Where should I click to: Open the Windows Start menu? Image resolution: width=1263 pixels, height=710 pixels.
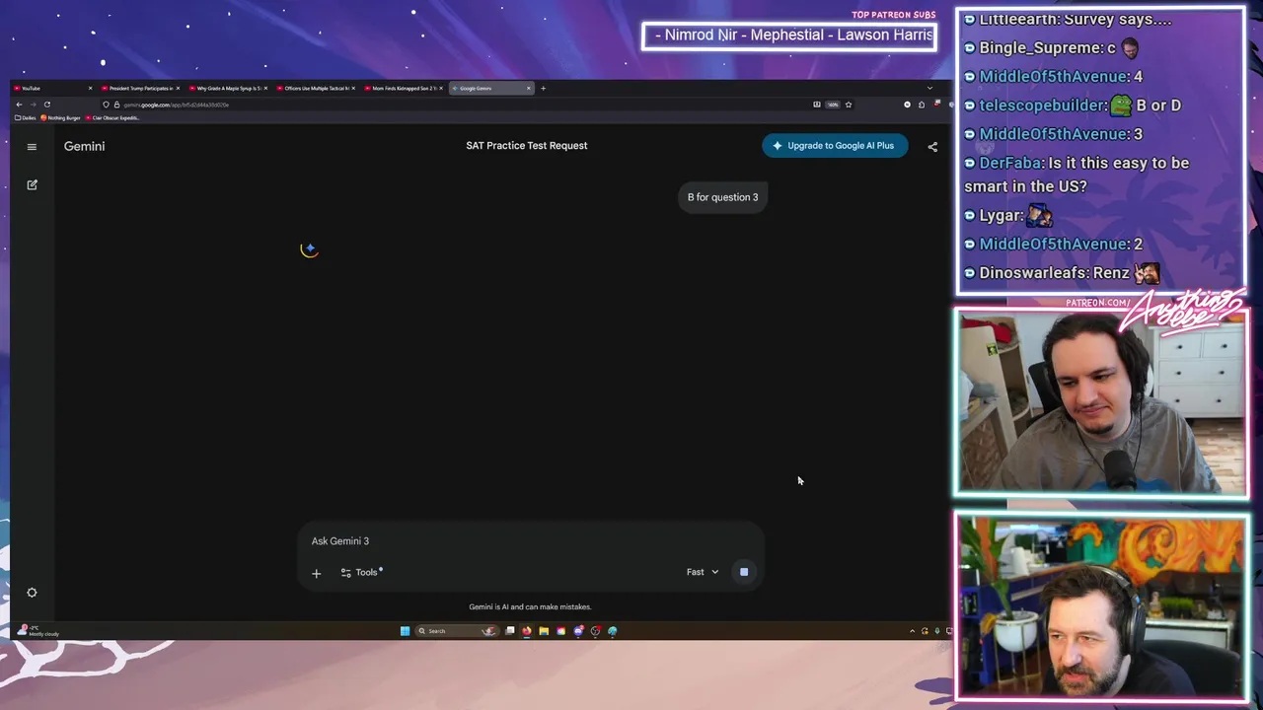(405, 631)
